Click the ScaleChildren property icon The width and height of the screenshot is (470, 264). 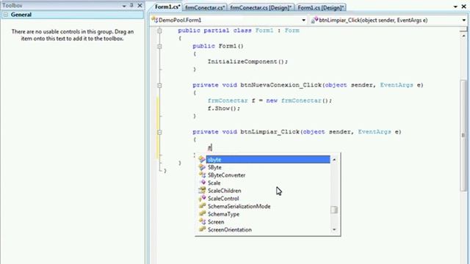202,191
